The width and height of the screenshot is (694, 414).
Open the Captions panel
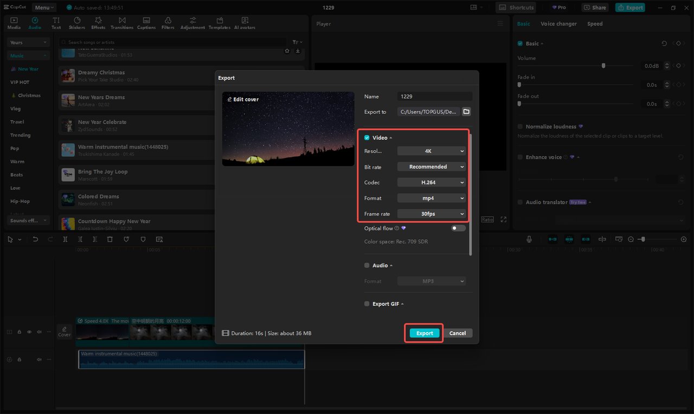point(146,23)
